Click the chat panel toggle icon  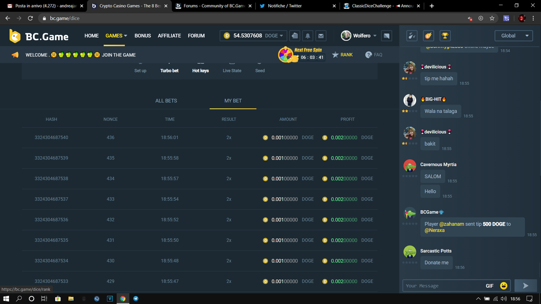(386, 36)
